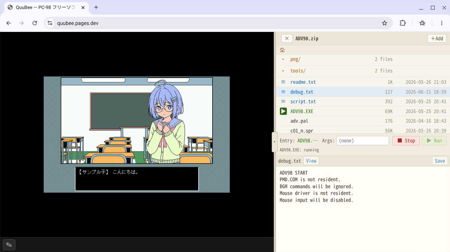
Task: Reload the page
Action: [x=35, y=23]
